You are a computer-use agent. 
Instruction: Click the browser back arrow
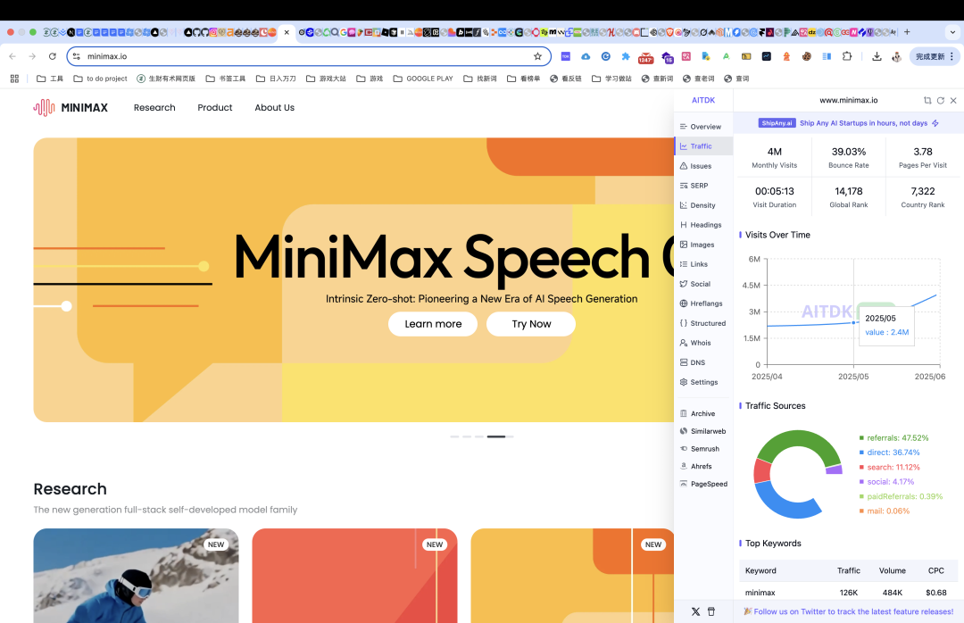[12, 56]
